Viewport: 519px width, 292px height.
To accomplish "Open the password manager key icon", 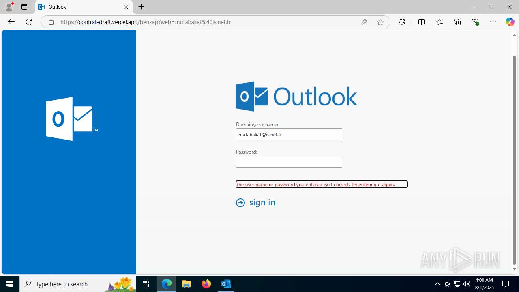I will pyautogui.click(x=364, y=22).
